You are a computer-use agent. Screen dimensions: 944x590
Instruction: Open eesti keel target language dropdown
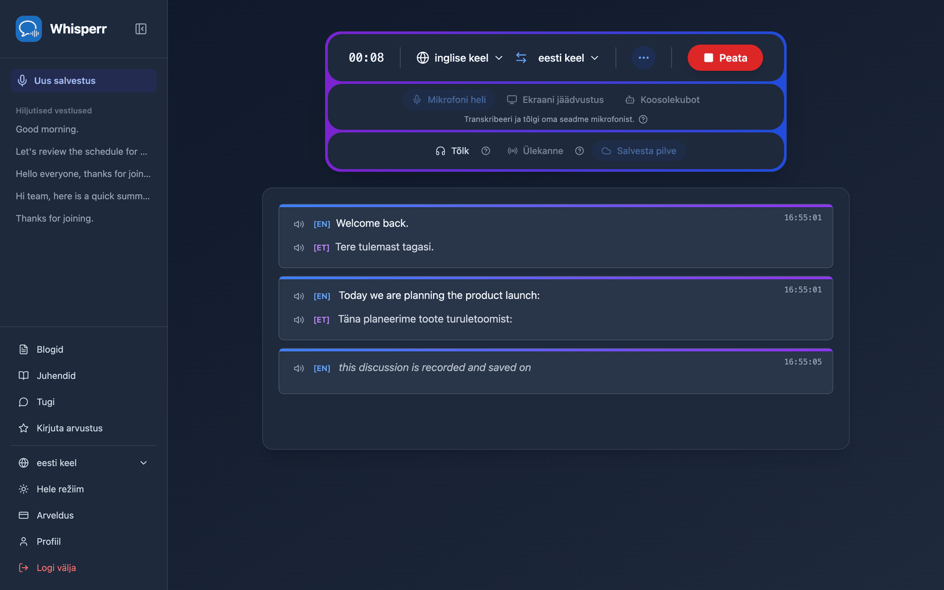point(568,58)
